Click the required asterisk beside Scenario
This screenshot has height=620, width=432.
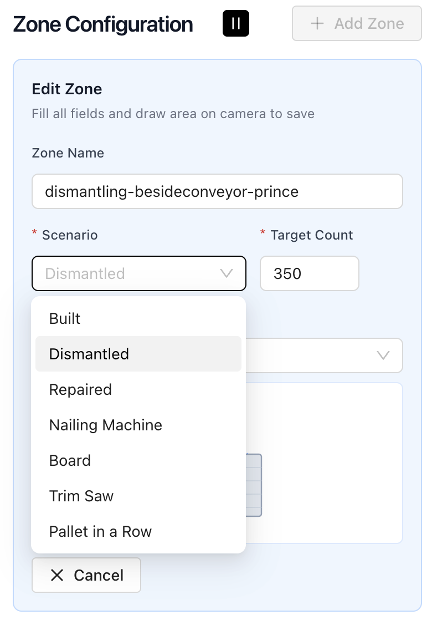coord(35,234)
